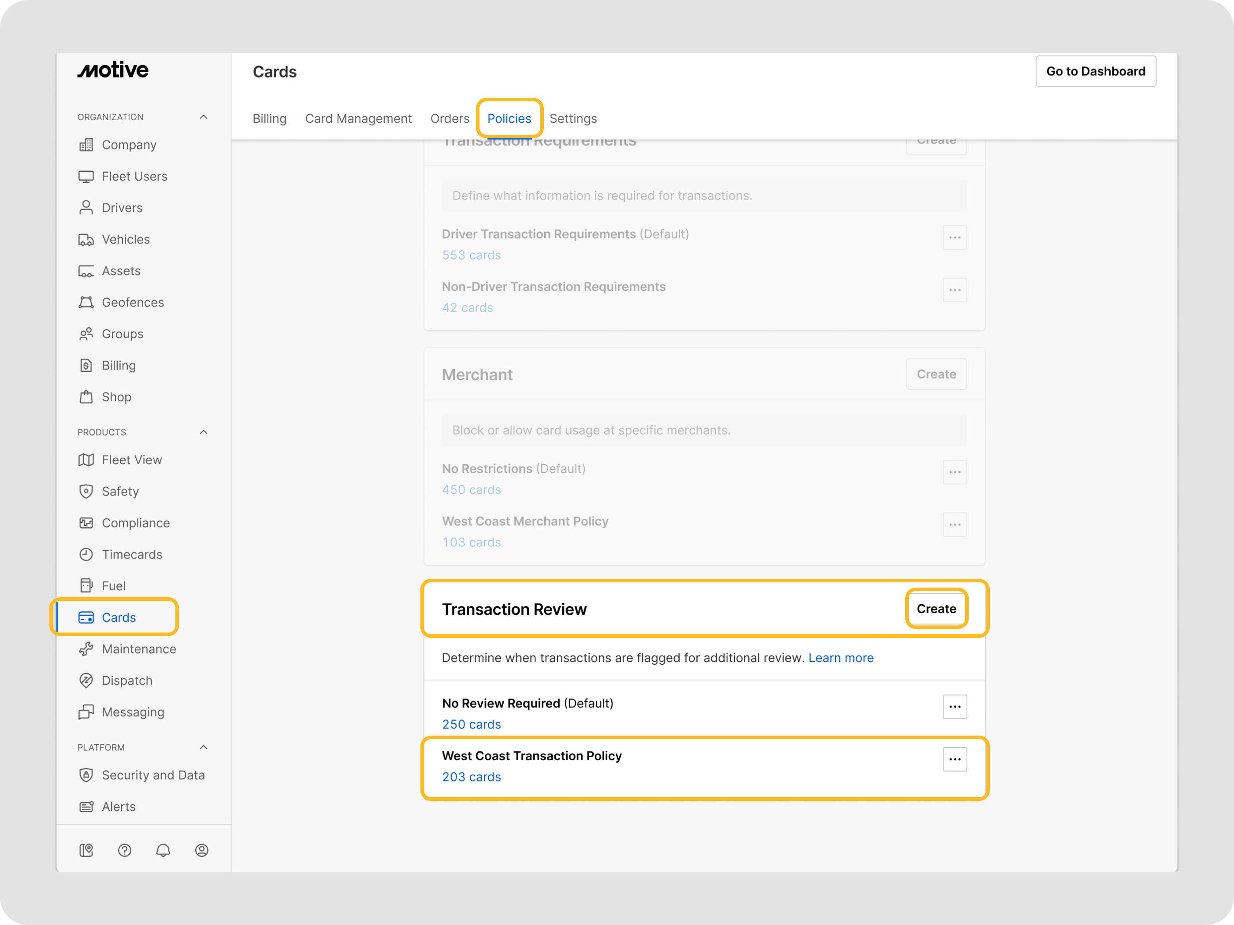Click the map location icon in bottom bar
The height and width of the screenshot is (925, 1234).
tap(86, 850)
